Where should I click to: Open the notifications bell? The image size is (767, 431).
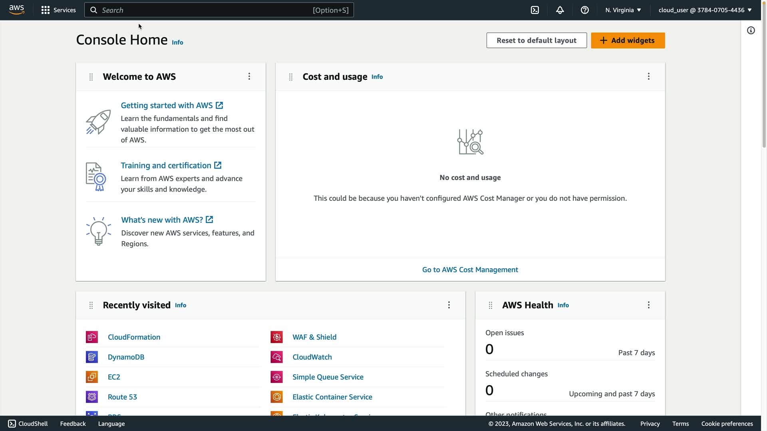tap(560, 10)
